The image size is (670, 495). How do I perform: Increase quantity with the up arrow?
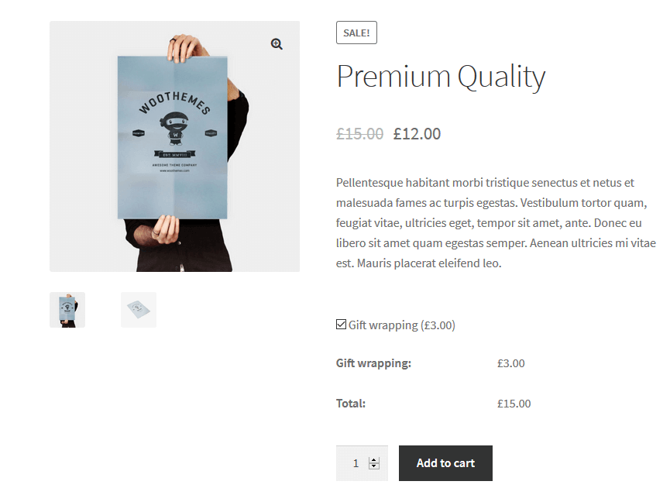pyautogui.click(x=374, y=459)
